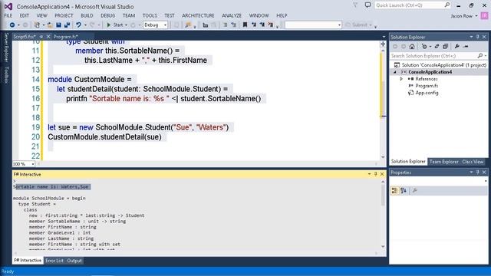491x276 pixels.
Task: Click the notifications flag icon in title bar
Action: (x=355, y=5)
